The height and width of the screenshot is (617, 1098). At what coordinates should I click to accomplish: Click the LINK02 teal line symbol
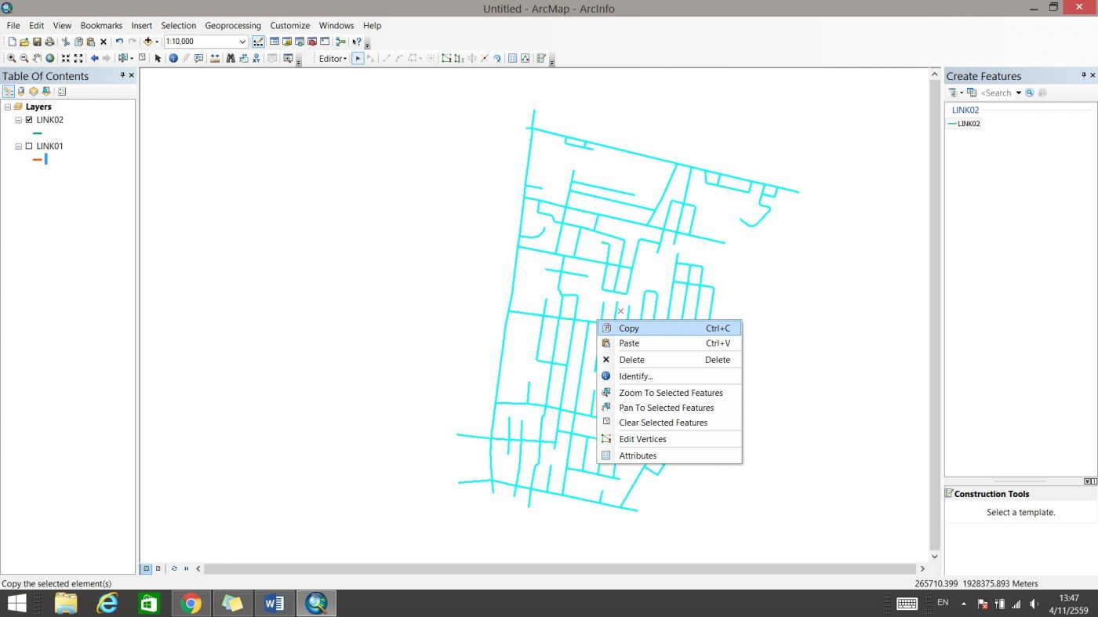[37, 133]
